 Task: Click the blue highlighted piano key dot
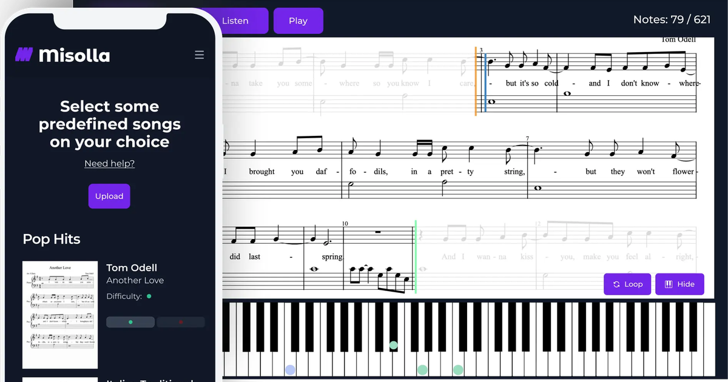pos(290,369)
